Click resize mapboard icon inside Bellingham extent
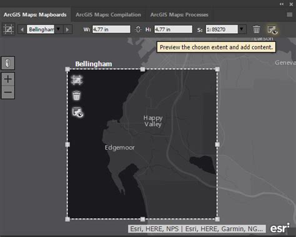296x237 pixels. pos(77,80)
